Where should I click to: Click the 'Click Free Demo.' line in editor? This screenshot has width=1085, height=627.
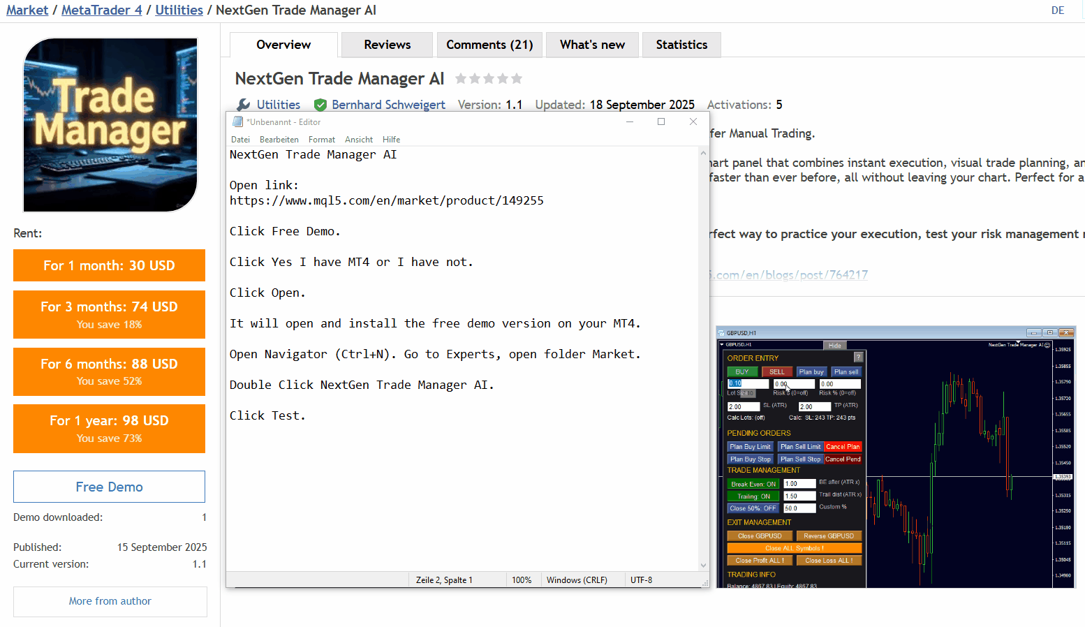(x=285, y=231)
